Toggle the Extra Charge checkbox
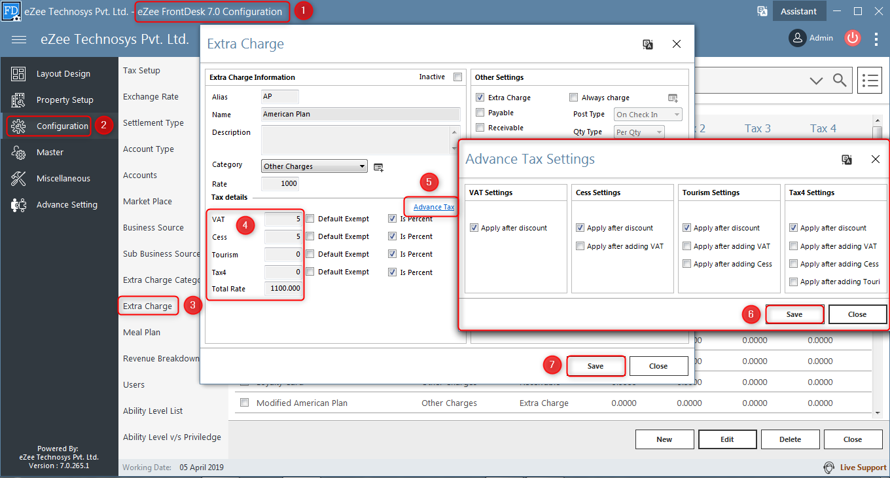The height and width of the screenshot is (478, 890). (480, 98)
